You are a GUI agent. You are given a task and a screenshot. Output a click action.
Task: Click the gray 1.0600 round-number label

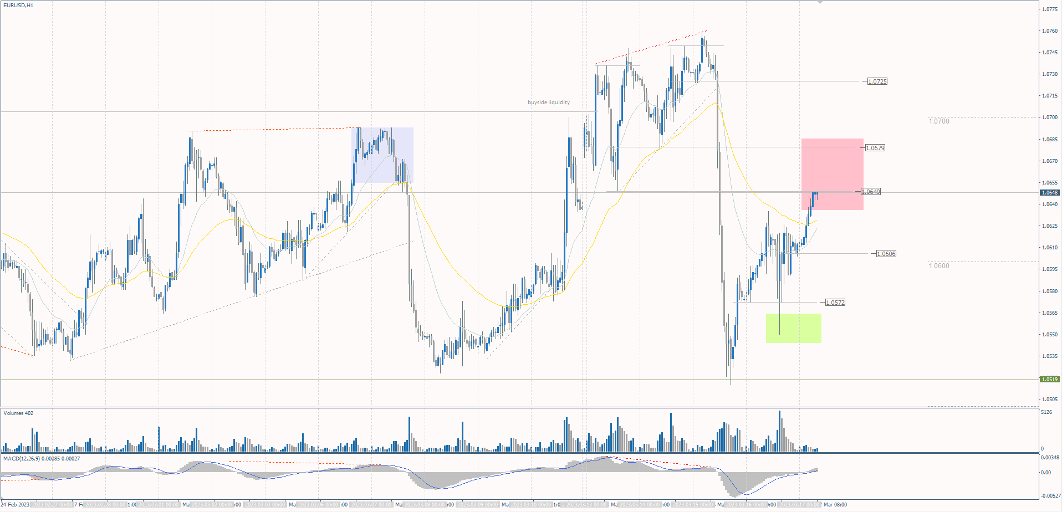tap(939, 266)
